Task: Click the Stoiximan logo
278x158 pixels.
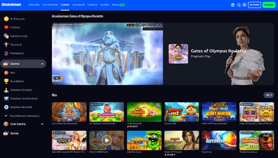Action: point(11,5)
